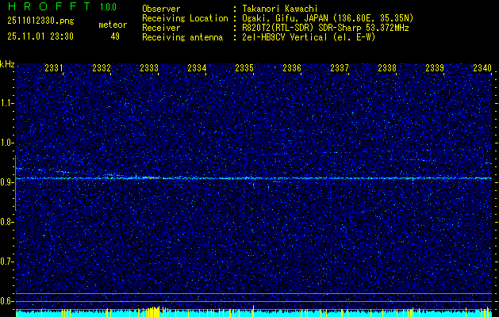This screenshot has width=499, height=317.
Task: Select file name 2511012330.png
Action: 40,21
